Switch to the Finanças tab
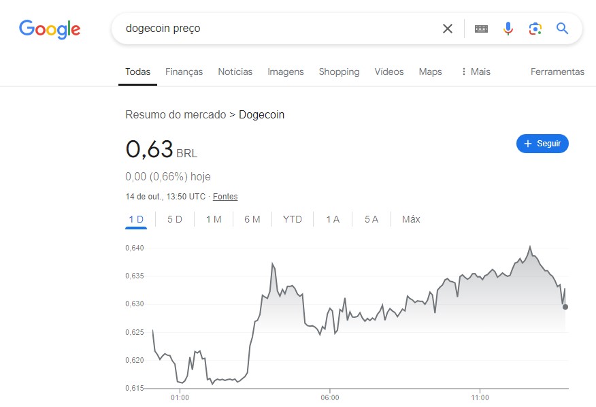596x407 pixels. tap(184, 71)
